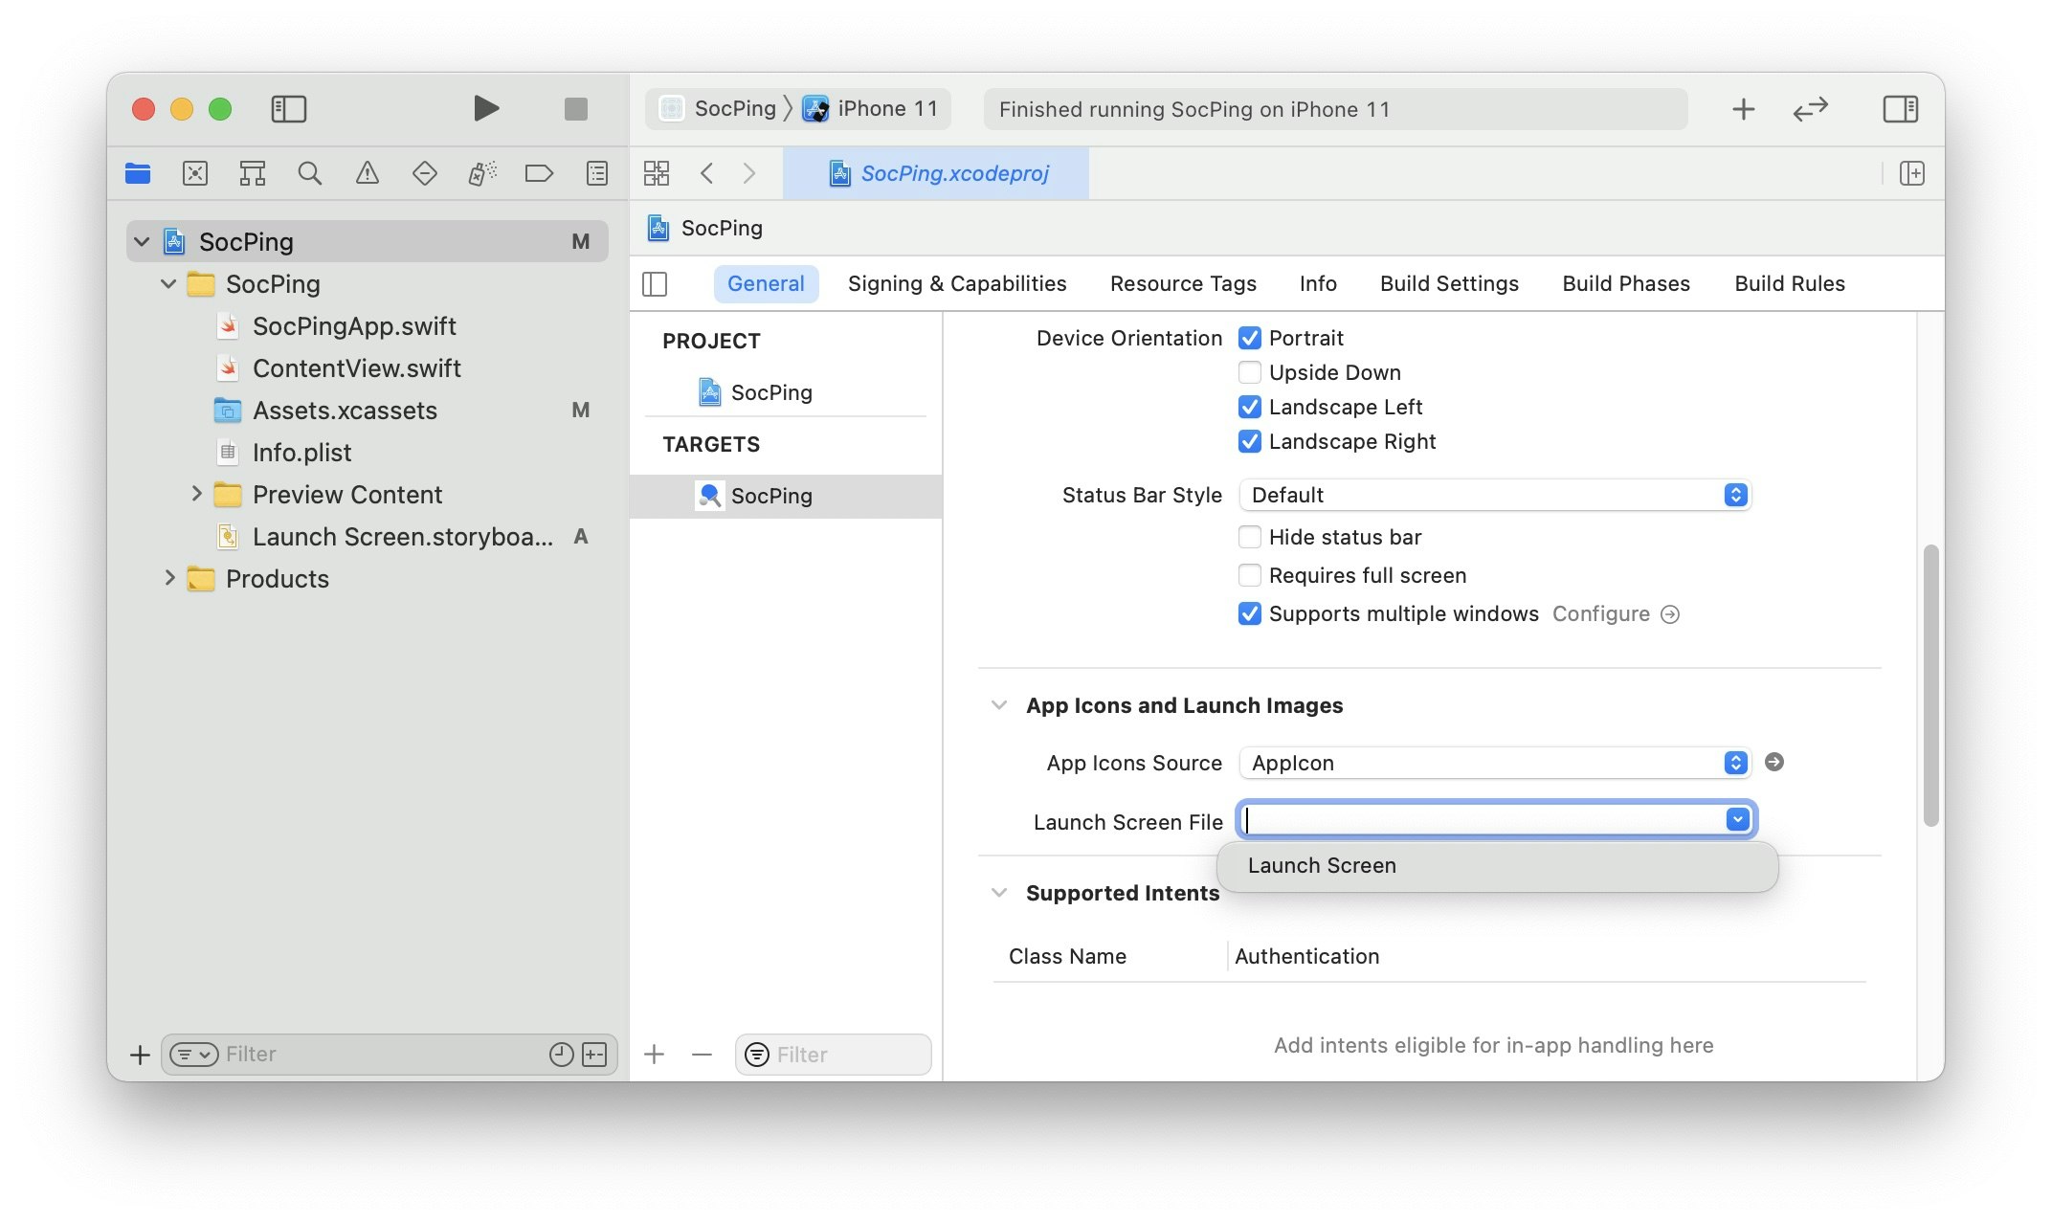This screenshot has width=2052, height=1223.
Task: Show source-controlled files filter icon
Action: point(594,1055)
